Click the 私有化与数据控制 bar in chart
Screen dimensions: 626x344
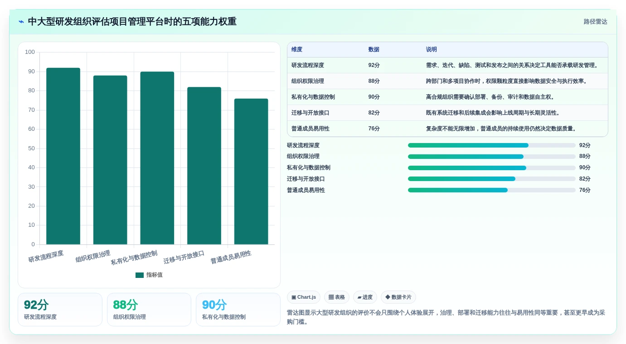(157, 158)
